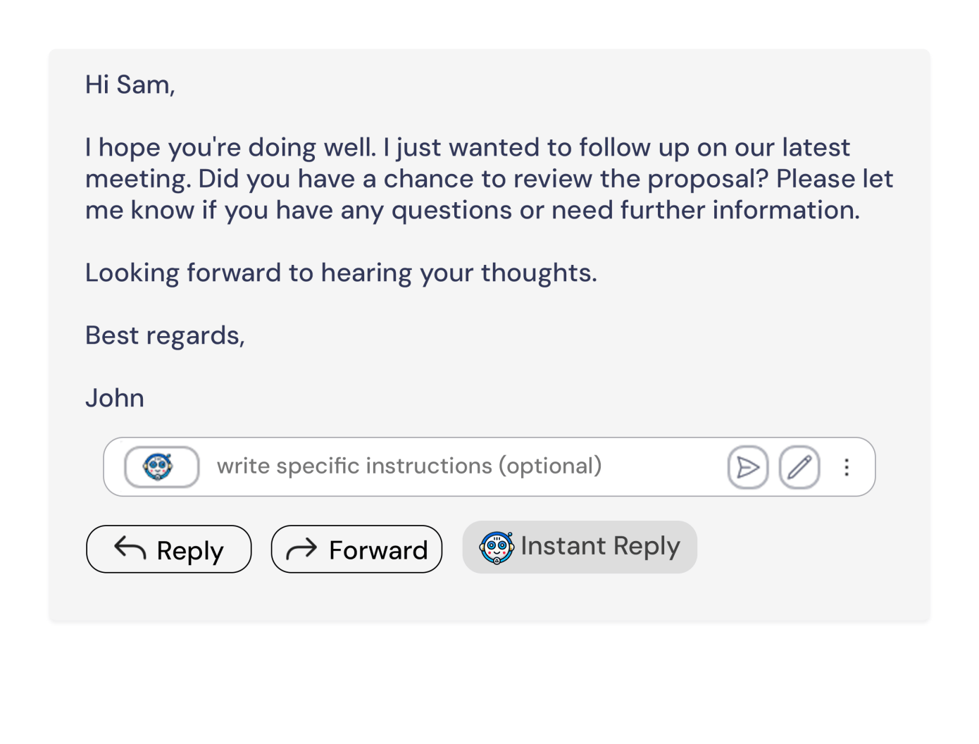Click the 'Hi Sam,' greeting text
The height and width of the screenshot is (744, 979).
(x=130, y=85)
